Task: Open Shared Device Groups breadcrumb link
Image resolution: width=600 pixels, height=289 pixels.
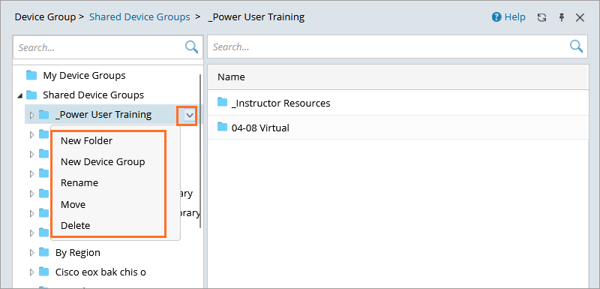Action: [x=139, y=17]
